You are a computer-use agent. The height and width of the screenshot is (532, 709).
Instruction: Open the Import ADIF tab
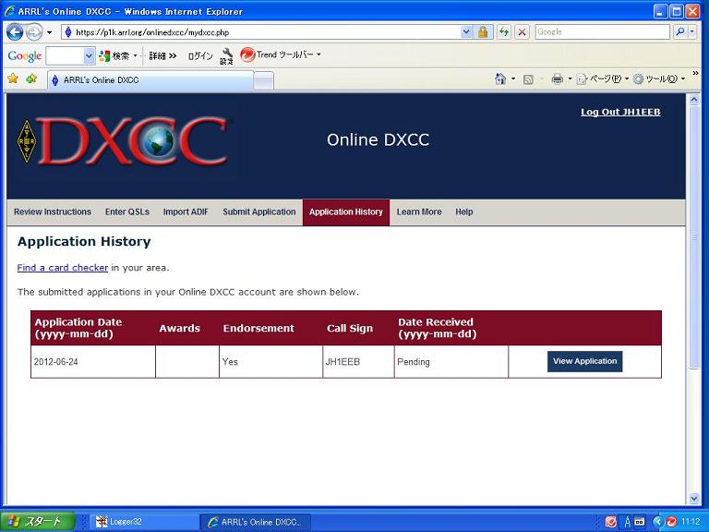pos(186,212)
